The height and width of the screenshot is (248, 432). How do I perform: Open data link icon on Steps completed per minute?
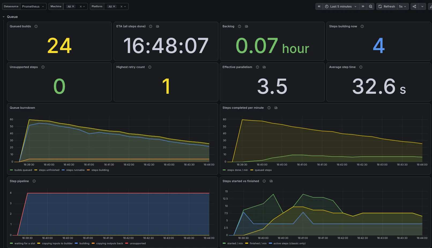276,108
